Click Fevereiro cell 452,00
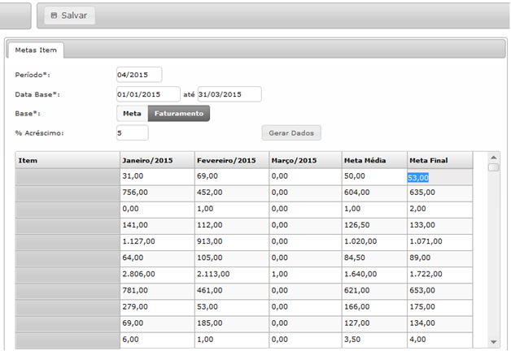 [232, 193]
